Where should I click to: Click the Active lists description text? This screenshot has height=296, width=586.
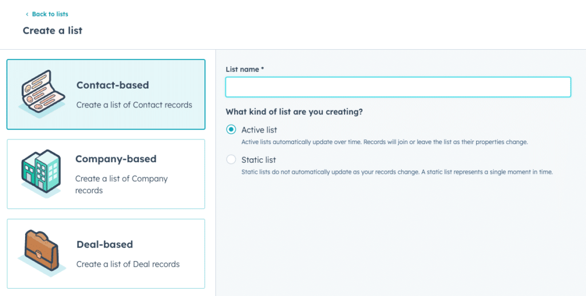tap(385, 142)
